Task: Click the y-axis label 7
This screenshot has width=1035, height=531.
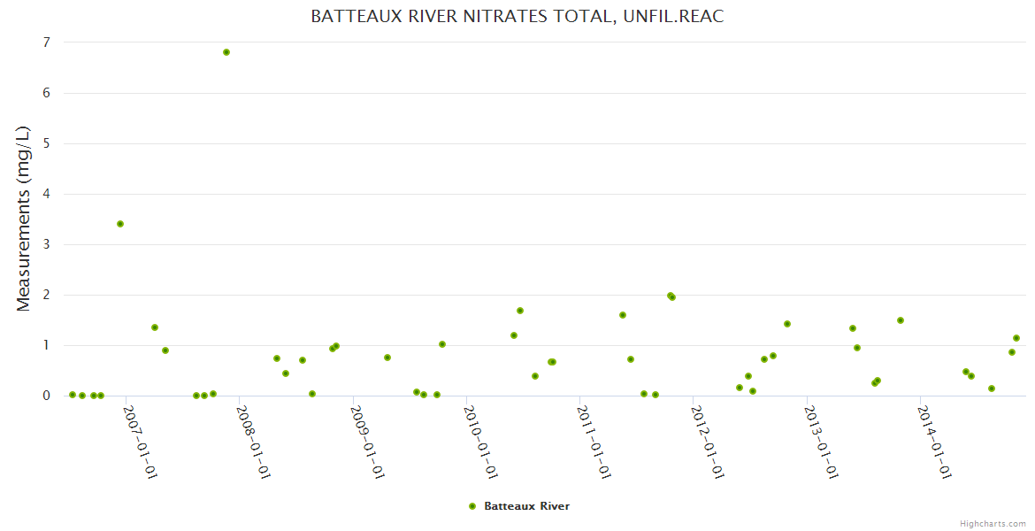Action: coord(46,42)
